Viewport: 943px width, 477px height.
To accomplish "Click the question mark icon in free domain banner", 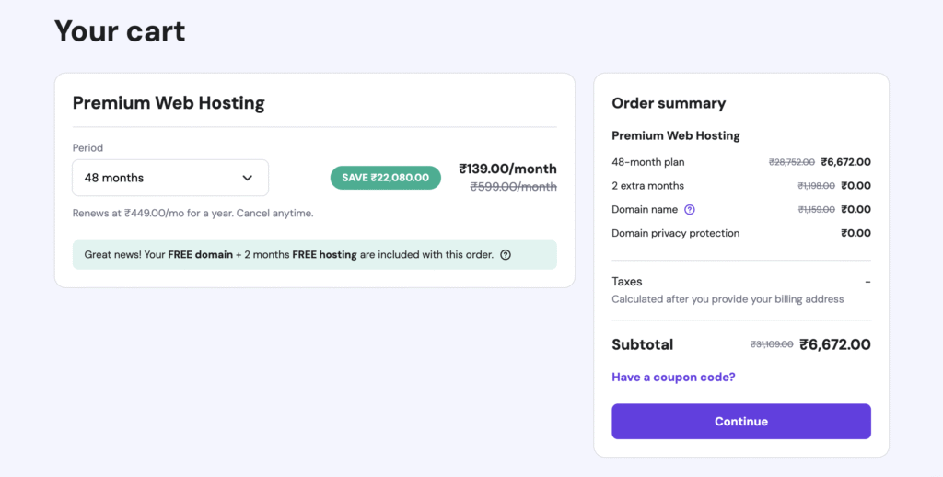I will (x=506, y=254).
